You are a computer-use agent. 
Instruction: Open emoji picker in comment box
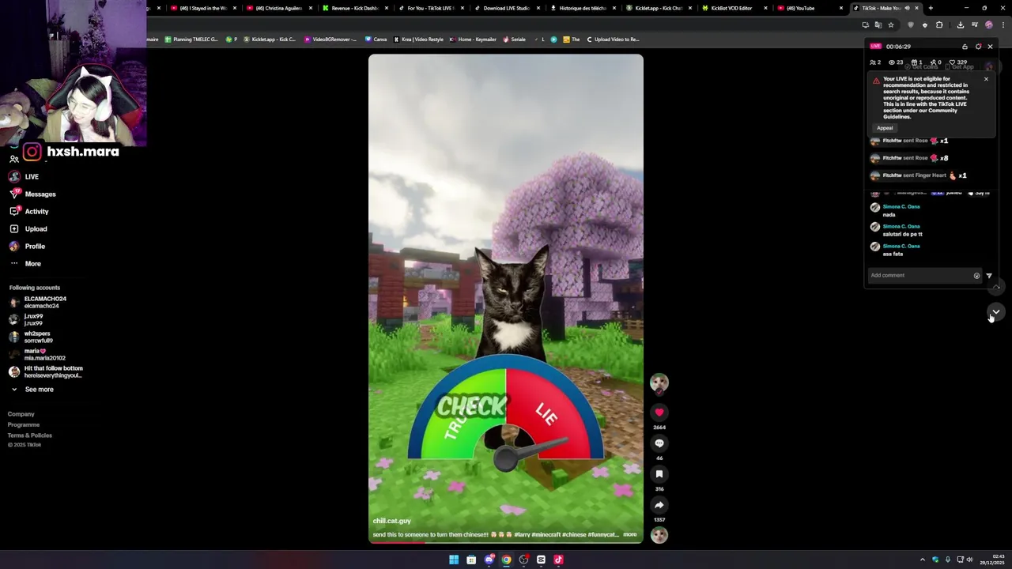[x=976, y=276]
